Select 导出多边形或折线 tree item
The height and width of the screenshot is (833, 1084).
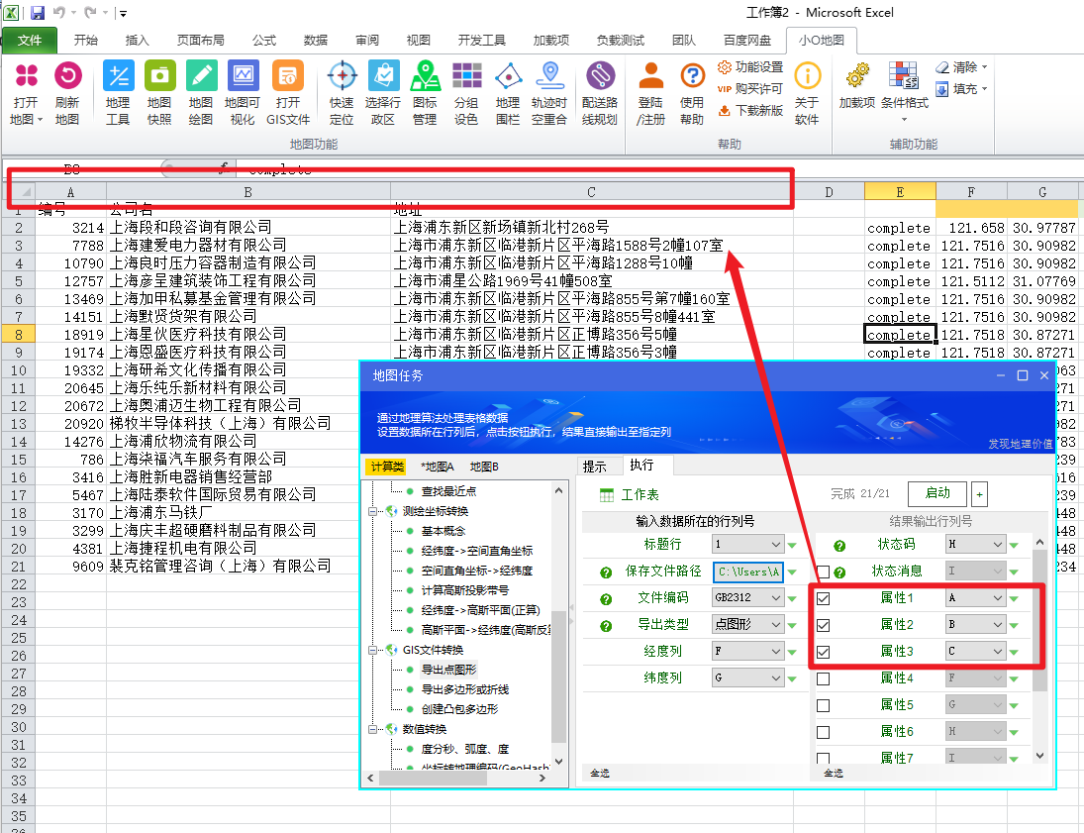coord(465,689)
